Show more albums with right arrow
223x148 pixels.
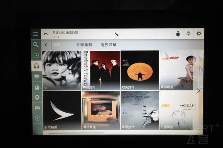click(198, 91)
